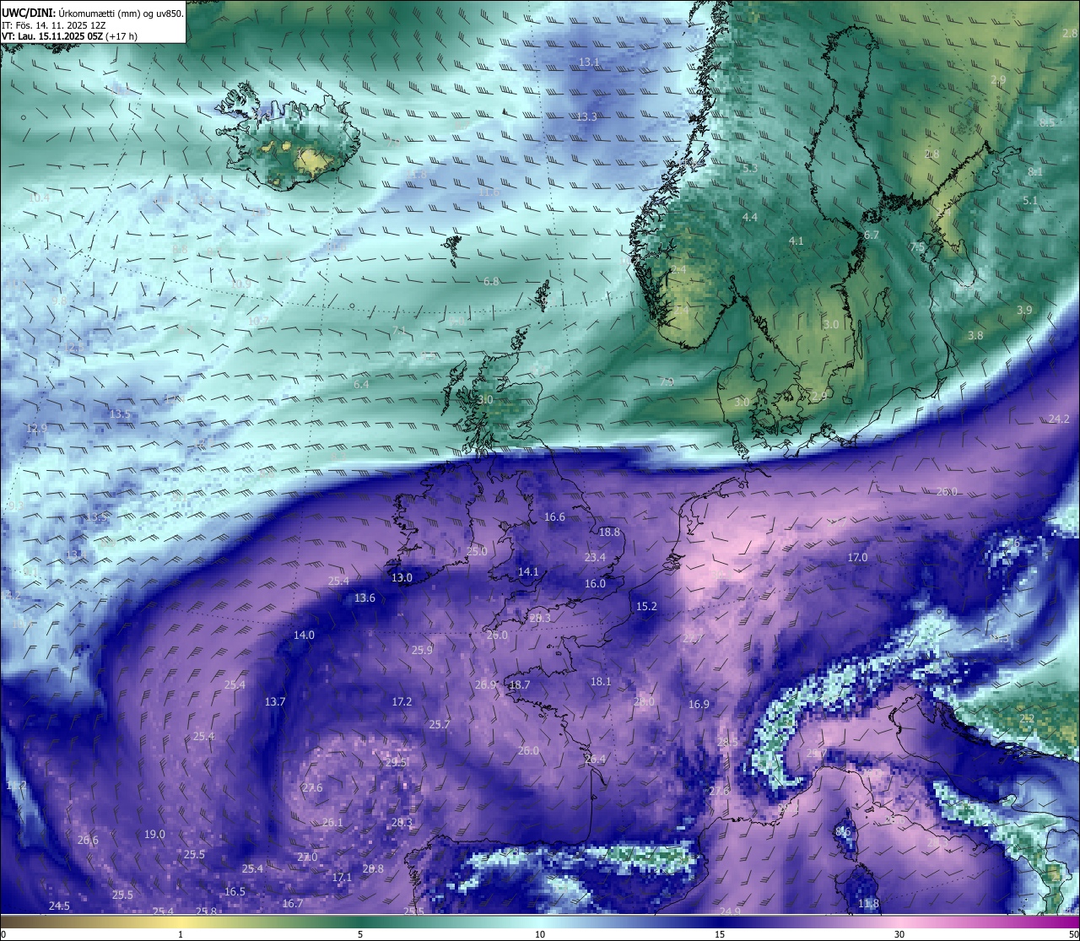Click the 14.0 value on the map

304,635
